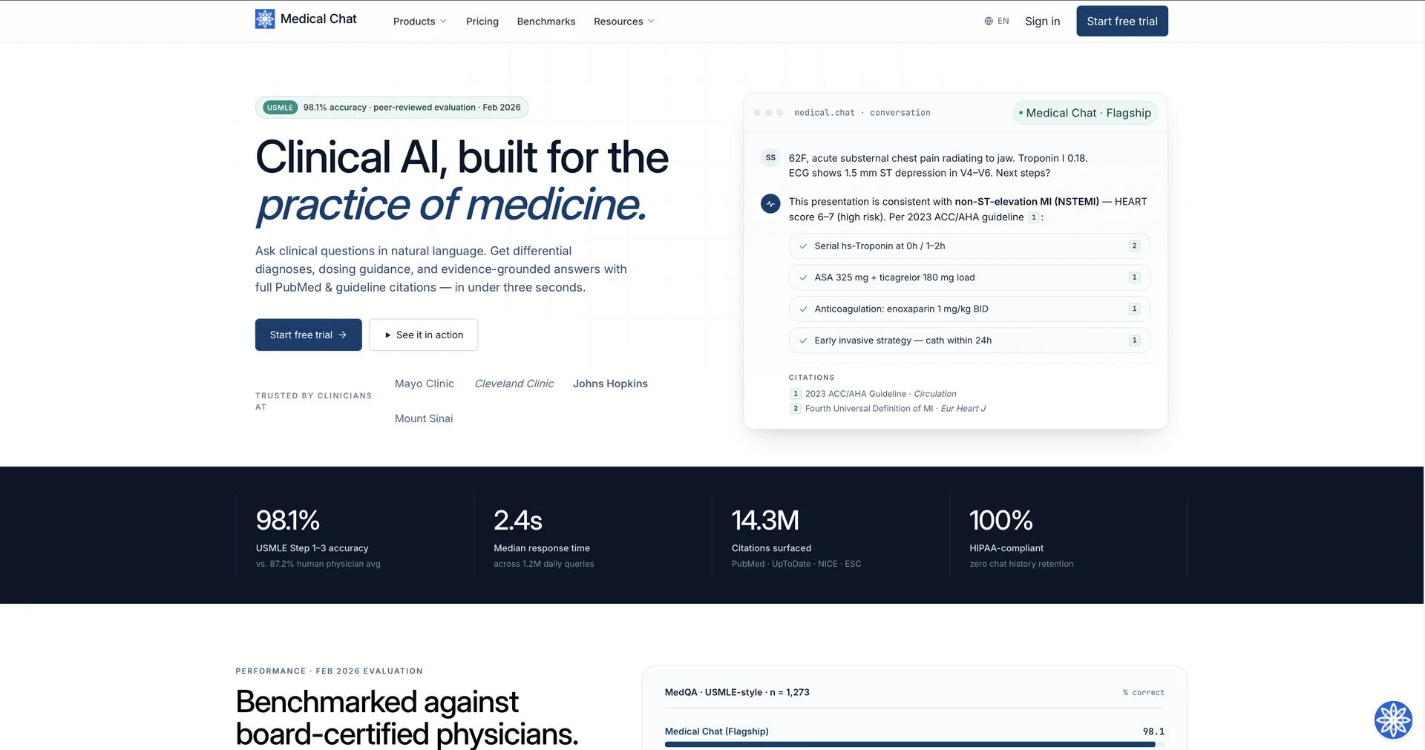Click the Johns Hopkins logo text
This screenshot has height=750, width=1425.
point(610,384)
